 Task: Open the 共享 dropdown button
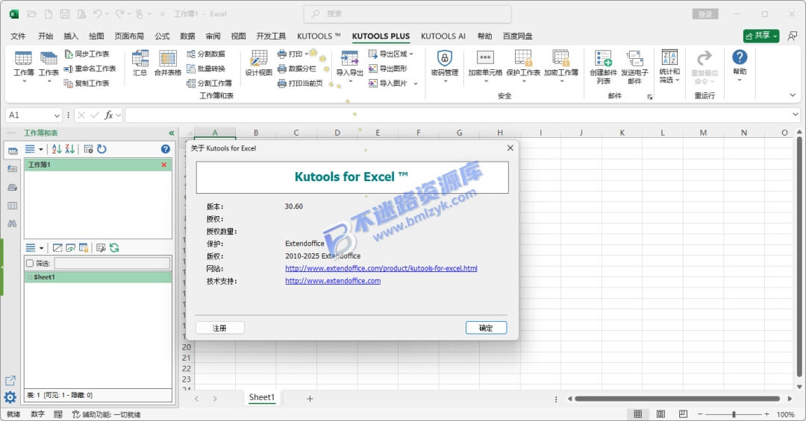(x=761, y=36)
